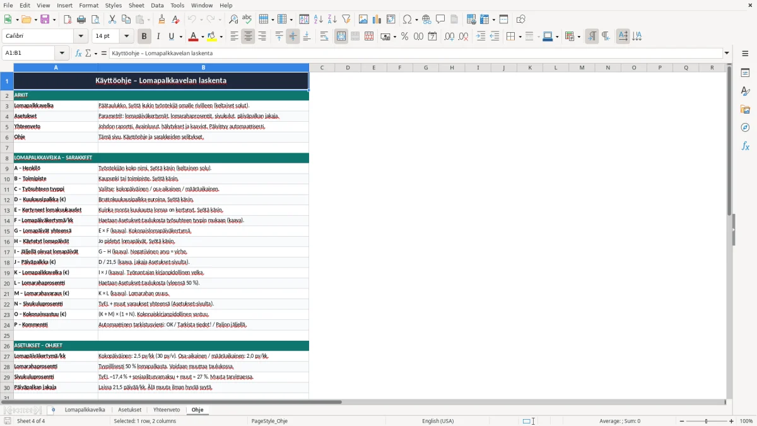Viewport: 757px width, 426px height.
Task: Open the font size dropdown
Action: pos(127,37)
